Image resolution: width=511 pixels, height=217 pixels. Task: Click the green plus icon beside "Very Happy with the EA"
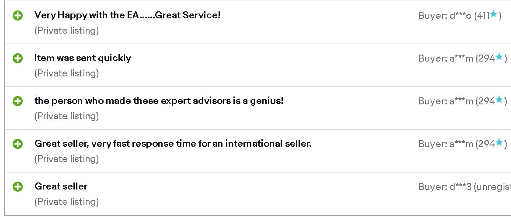(x=17, y=15)
